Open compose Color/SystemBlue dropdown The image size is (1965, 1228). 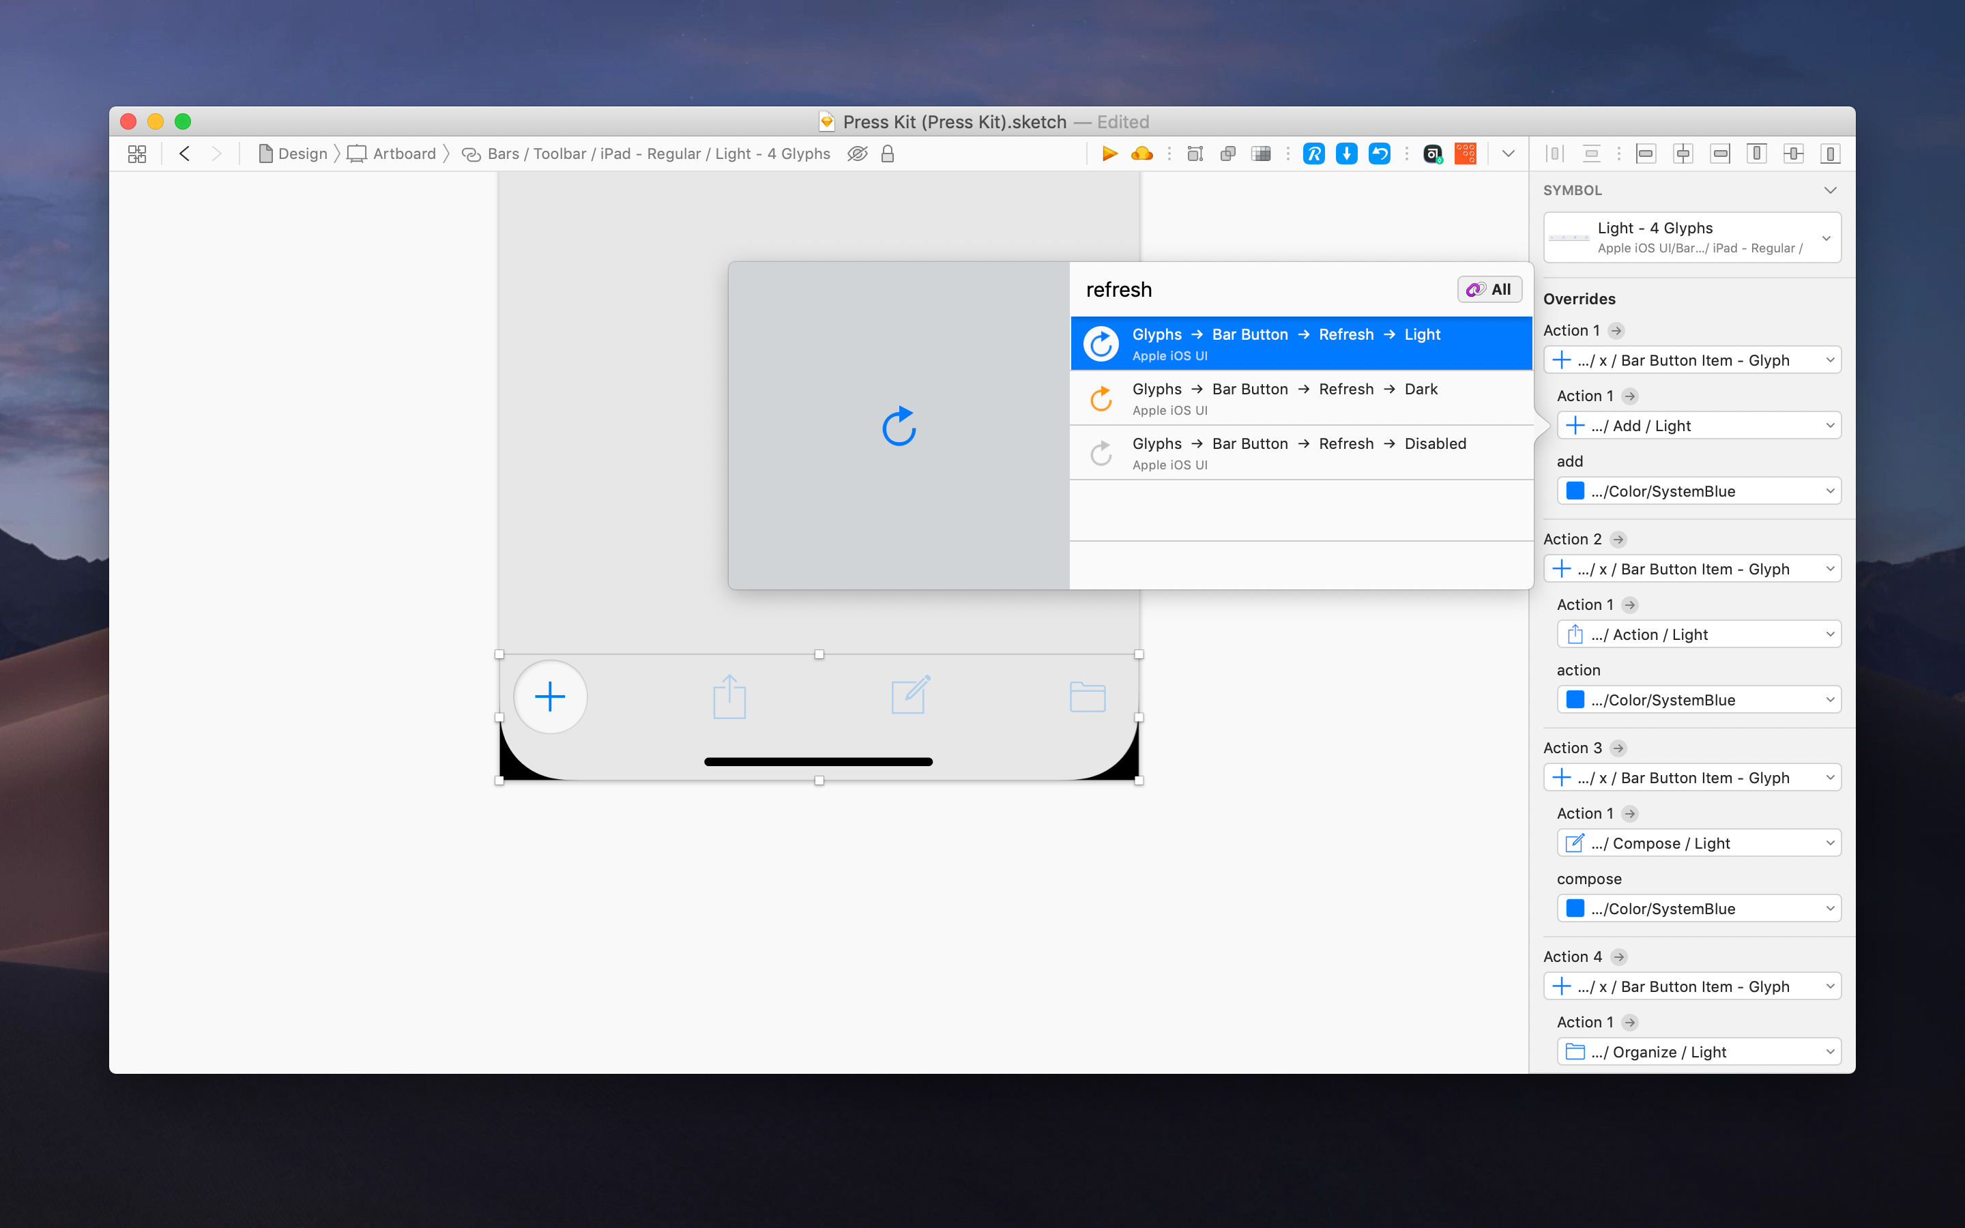(x=1699, y=909)
